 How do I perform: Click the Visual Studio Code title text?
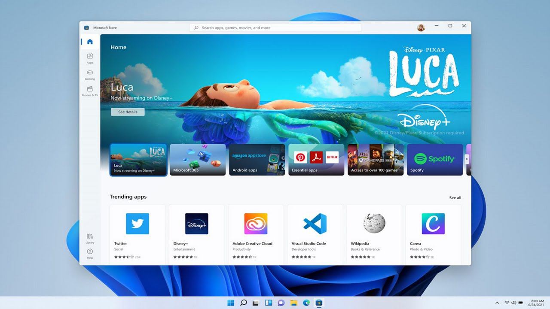309,243
